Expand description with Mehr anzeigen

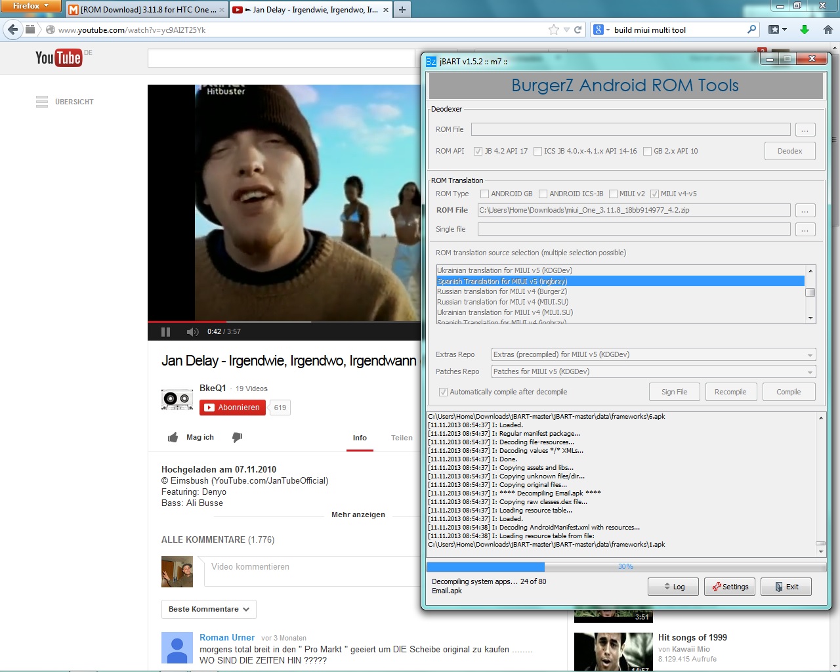pyautogui.click(x=358, y=514)
